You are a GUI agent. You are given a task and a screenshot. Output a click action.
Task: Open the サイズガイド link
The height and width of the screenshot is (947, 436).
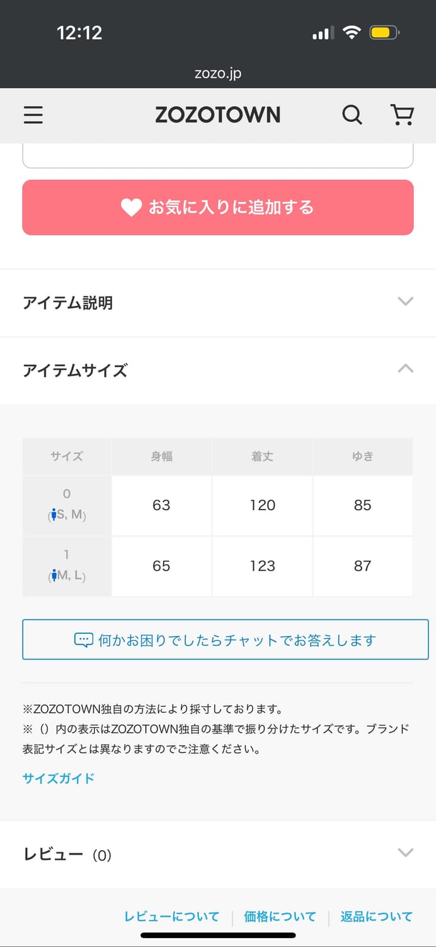click(x=59, y=778)
